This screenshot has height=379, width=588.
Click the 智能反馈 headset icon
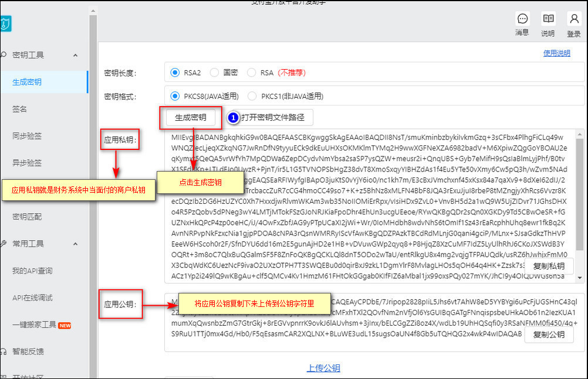(x=3, y=351)
